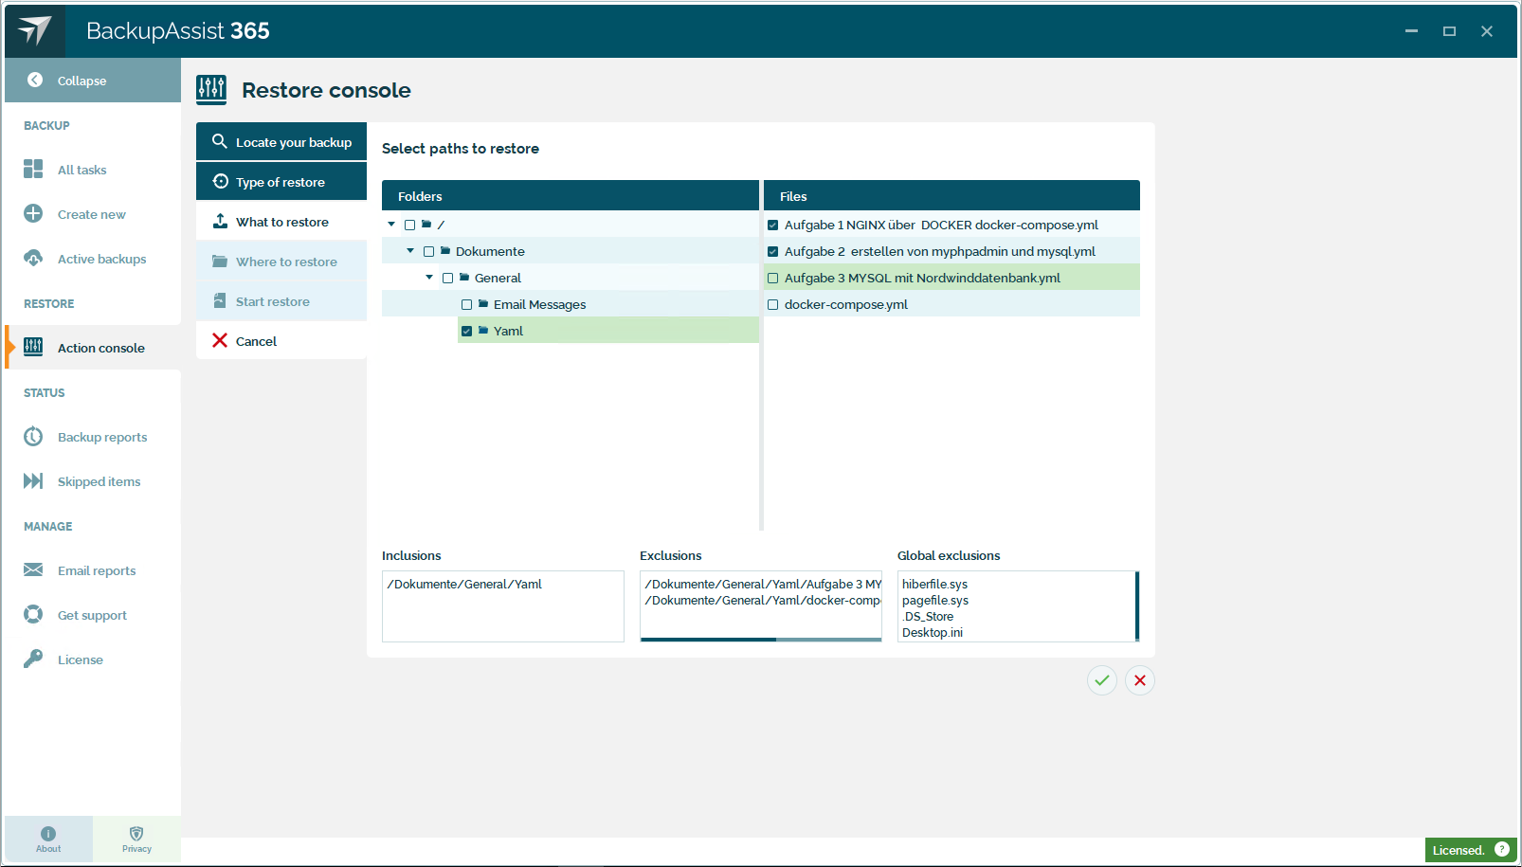The height and width of the screenshot is (867, 1522).
Task: Toggle the Dokumente folder checkbox
Action: 429,252
